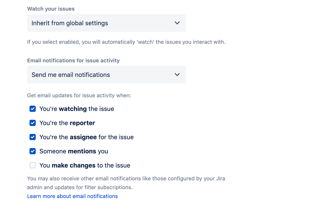
Task: Enable You make changes to the issue
Action: point(32,165)
